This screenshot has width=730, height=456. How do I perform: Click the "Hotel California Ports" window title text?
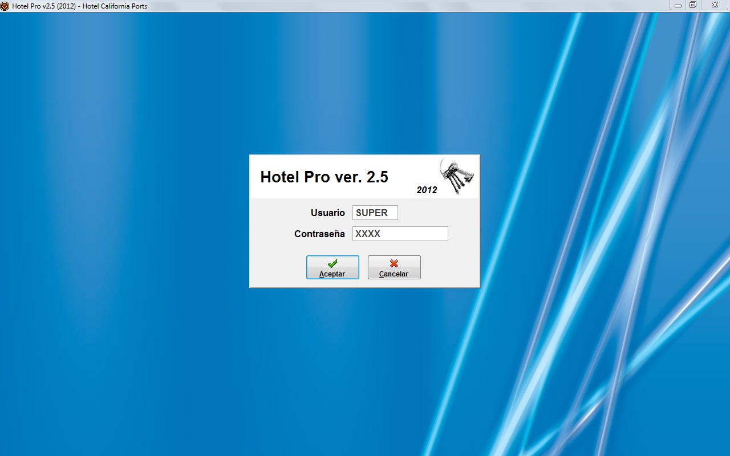tap(115, 6)
